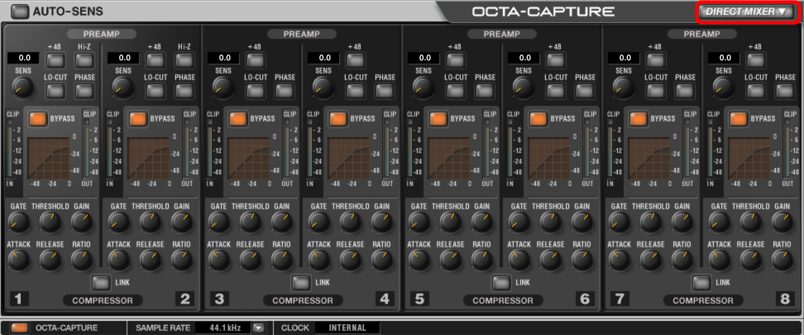Click the 44.1 kHz sample rate field
The image size is (804, 335).
pyautogui.click(x=224, y=328)
